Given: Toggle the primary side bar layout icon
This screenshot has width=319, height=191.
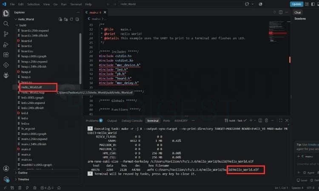Looking at the screenshot, I should (x=313, y=4).
